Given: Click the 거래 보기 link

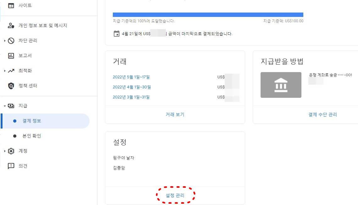Looking at the screenshot, I should [x=175, y=114].
